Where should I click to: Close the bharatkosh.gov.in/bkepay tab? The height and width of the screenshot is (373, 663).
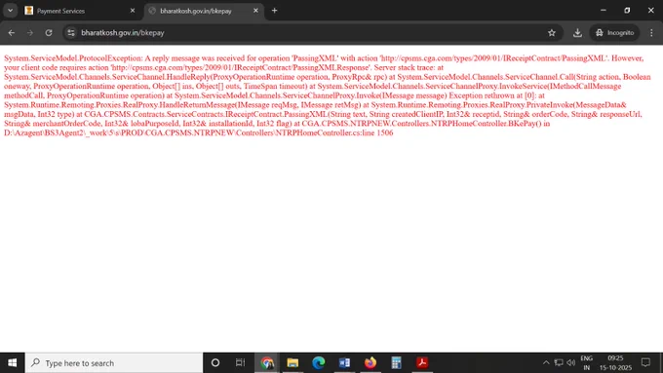point(255,11)
